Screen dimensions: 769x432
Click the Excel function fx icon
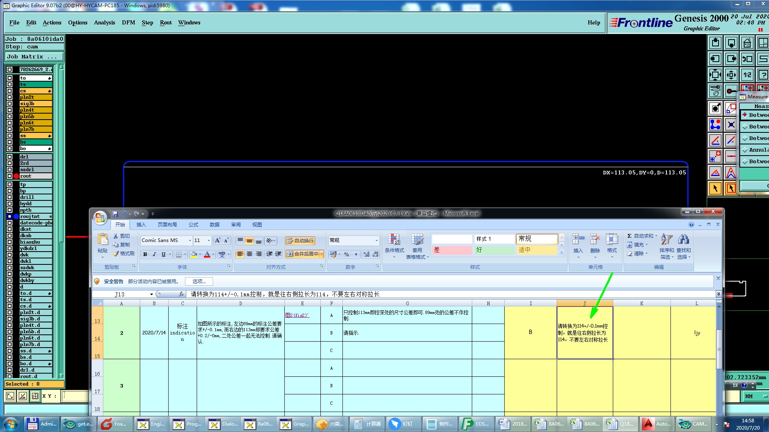point(181,294)
